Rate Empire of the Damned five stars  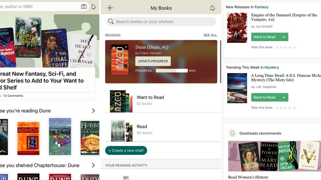294,47
